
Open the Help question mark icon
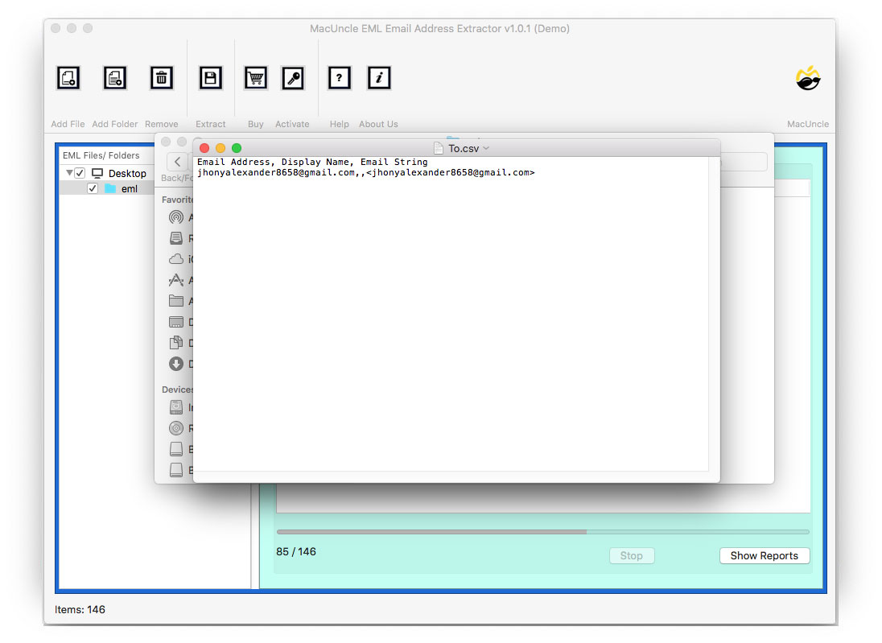click(x=339, y=78)
